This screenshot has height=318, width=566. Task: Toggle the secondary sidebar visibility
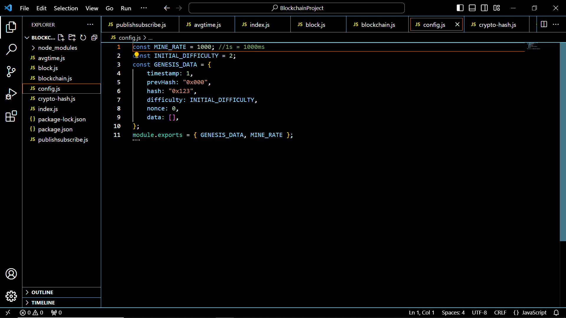click(x=484, y=8)
